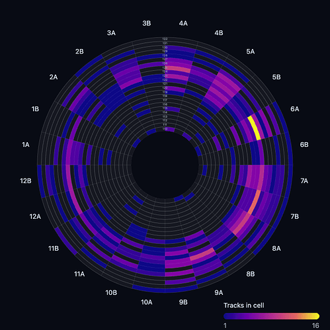Click the 117 BPM ring label
The image size is (330, 330).
165,100
